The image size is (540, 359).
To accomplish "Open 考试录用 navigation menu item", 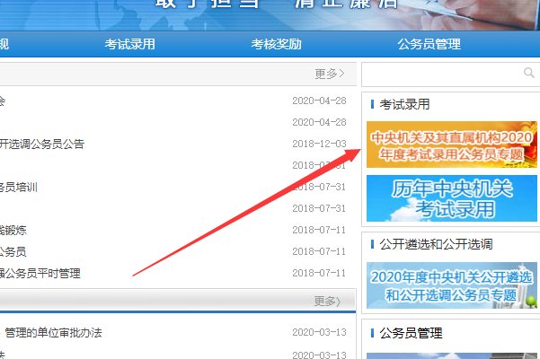I will (130, 44).
